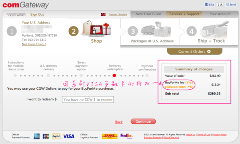Screen dimensions: 240x144
Task: Click the PayPal payment partner logo
Action: [x=56, y=136]
